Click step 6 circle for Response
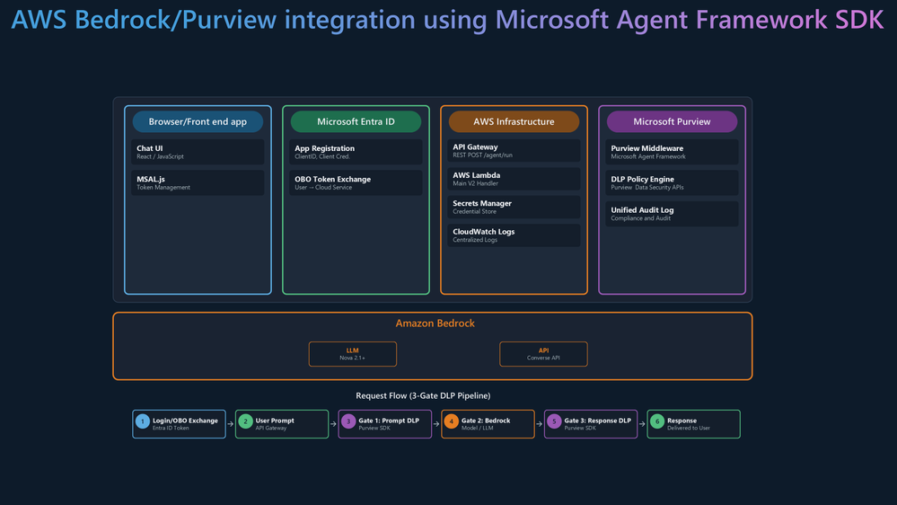Image resolution: width=897 pixels, height=505 pixels. pyautogui.click(x=656, y=421)
